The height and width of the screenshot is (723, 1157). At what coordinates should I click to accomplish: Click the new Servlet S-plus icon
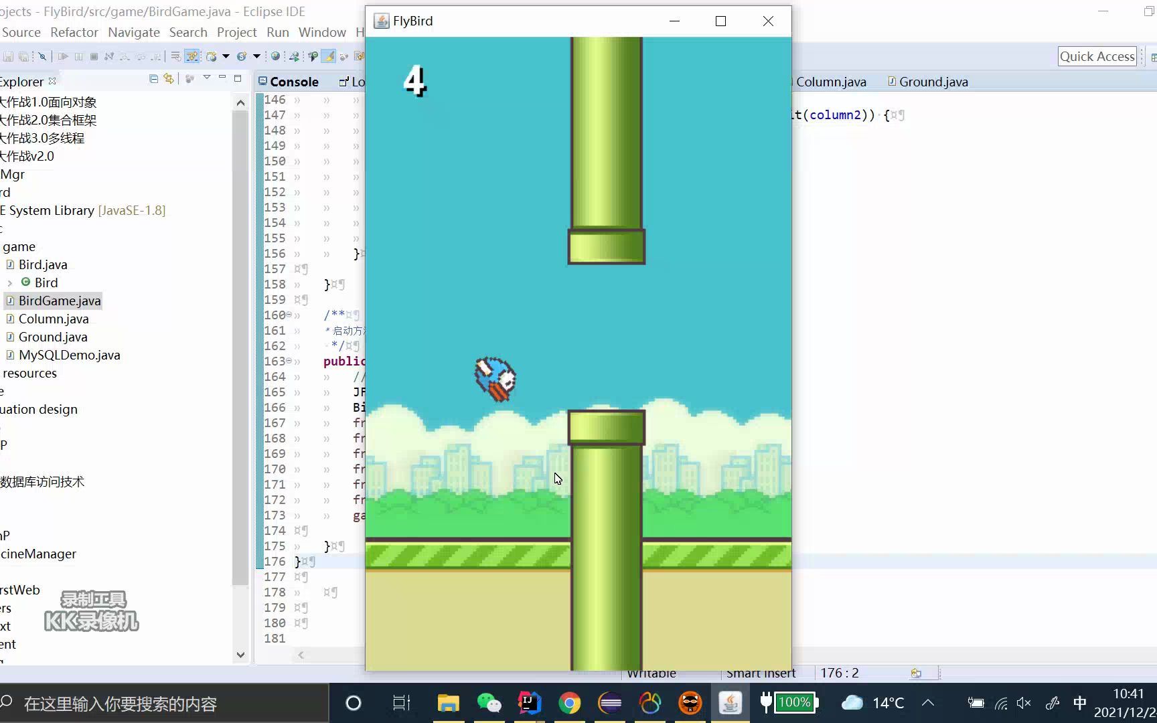[x=242, y=56]
